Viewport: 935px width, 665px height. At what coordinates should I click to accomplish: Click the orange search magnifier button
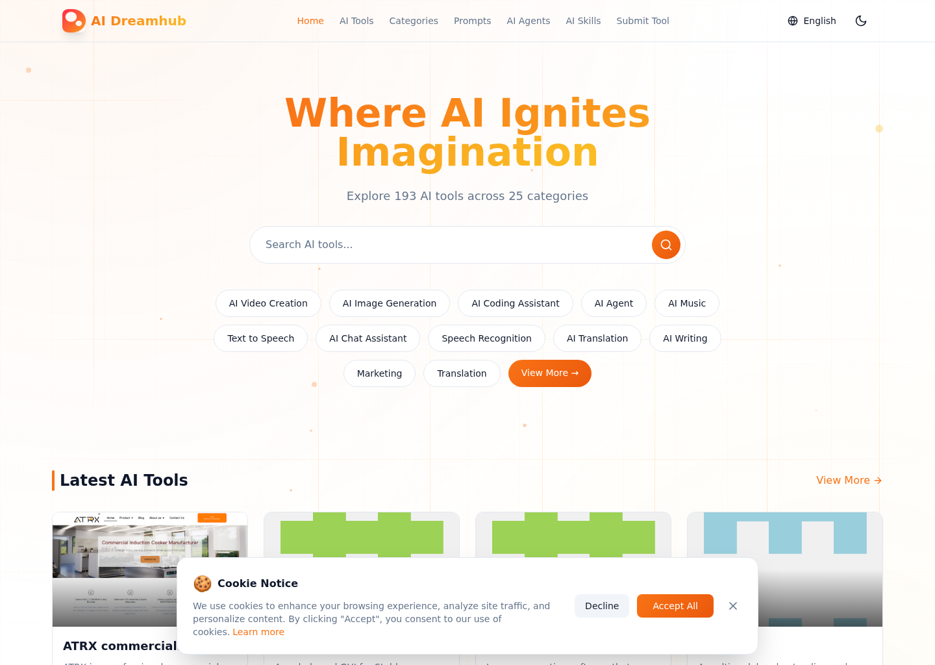coord(666,245)
